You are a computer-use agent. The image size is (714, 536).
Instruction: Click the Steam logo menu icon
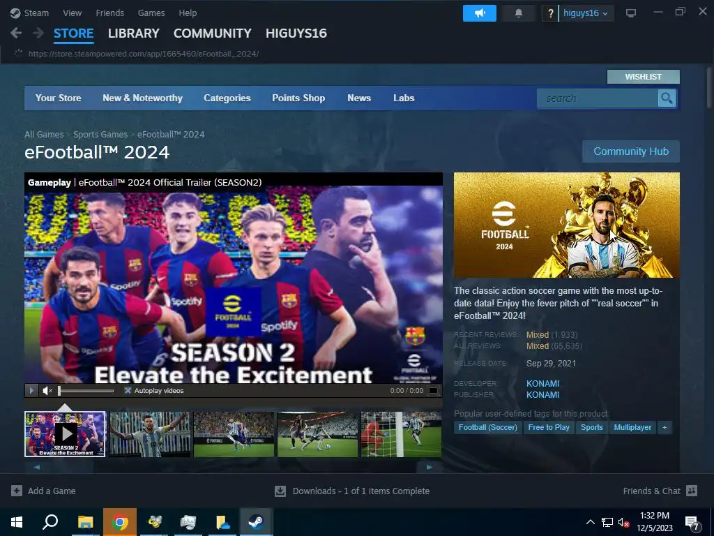point(15,13)
